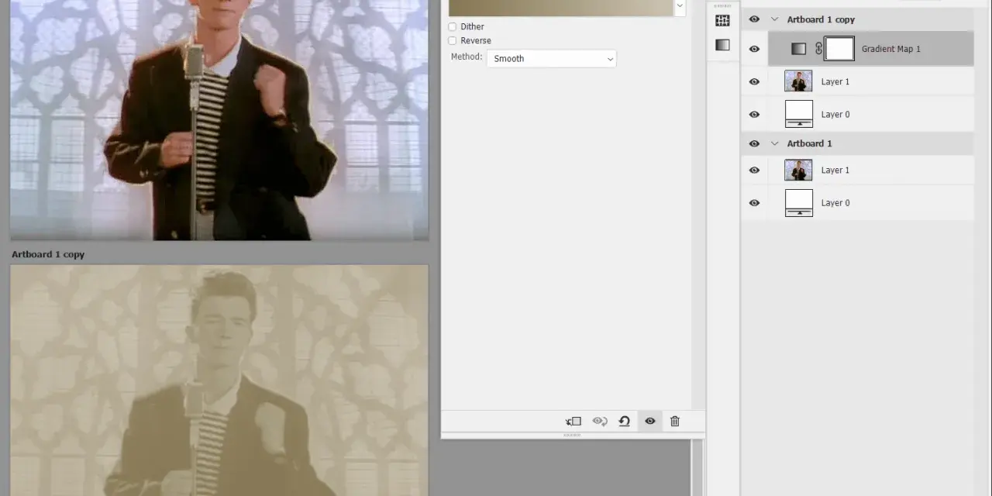Viewport: 992px width, 496px height.
Task: Enable the Dither checkbox
Action: (x=453, y=26)
